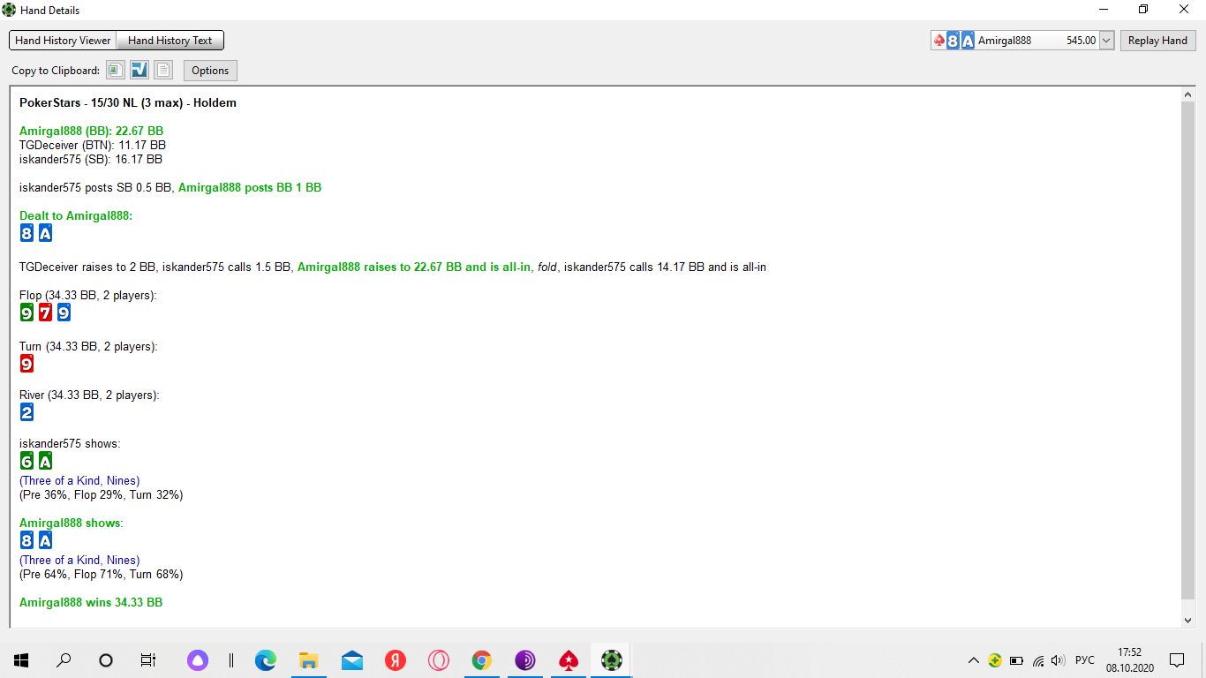
Task: Switch to Hand History Viewer tab
Action: (63, 41)
